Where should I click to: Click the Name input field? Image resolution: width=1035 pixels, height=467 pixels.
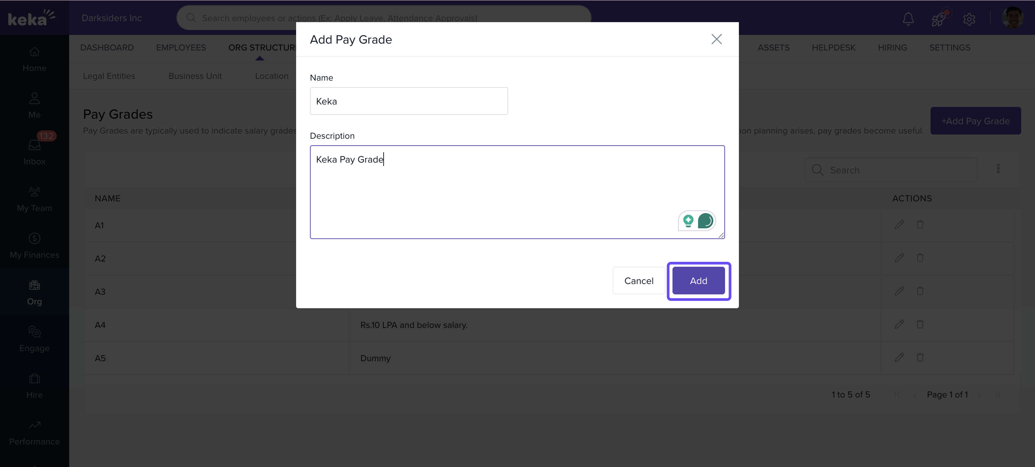point(409,101)
